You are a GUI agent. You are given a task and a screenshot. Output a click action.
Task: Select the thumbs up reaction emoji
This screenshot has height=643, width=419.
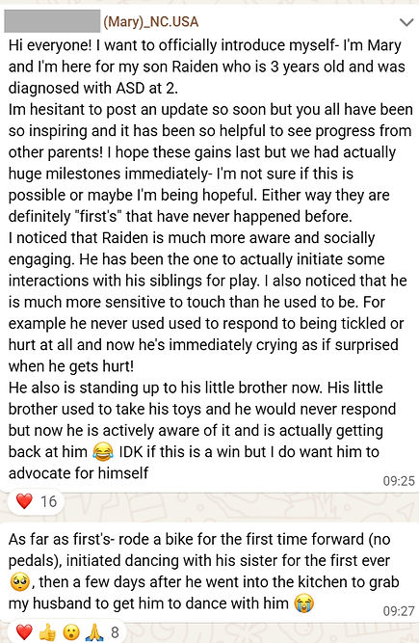click(47, 632)
